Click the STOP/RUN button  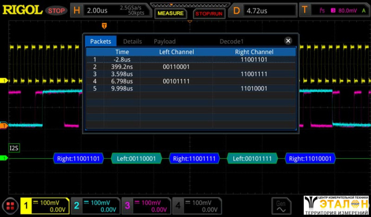[208, 13]
